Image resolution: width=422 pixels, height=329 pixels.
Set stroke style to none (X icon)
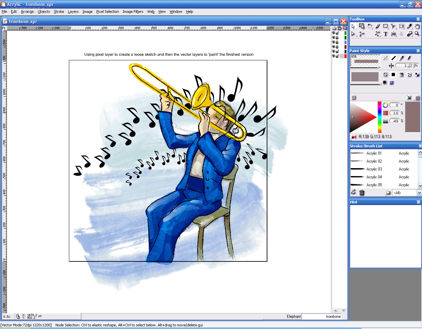pyautogui.click(x=385, y=58)
